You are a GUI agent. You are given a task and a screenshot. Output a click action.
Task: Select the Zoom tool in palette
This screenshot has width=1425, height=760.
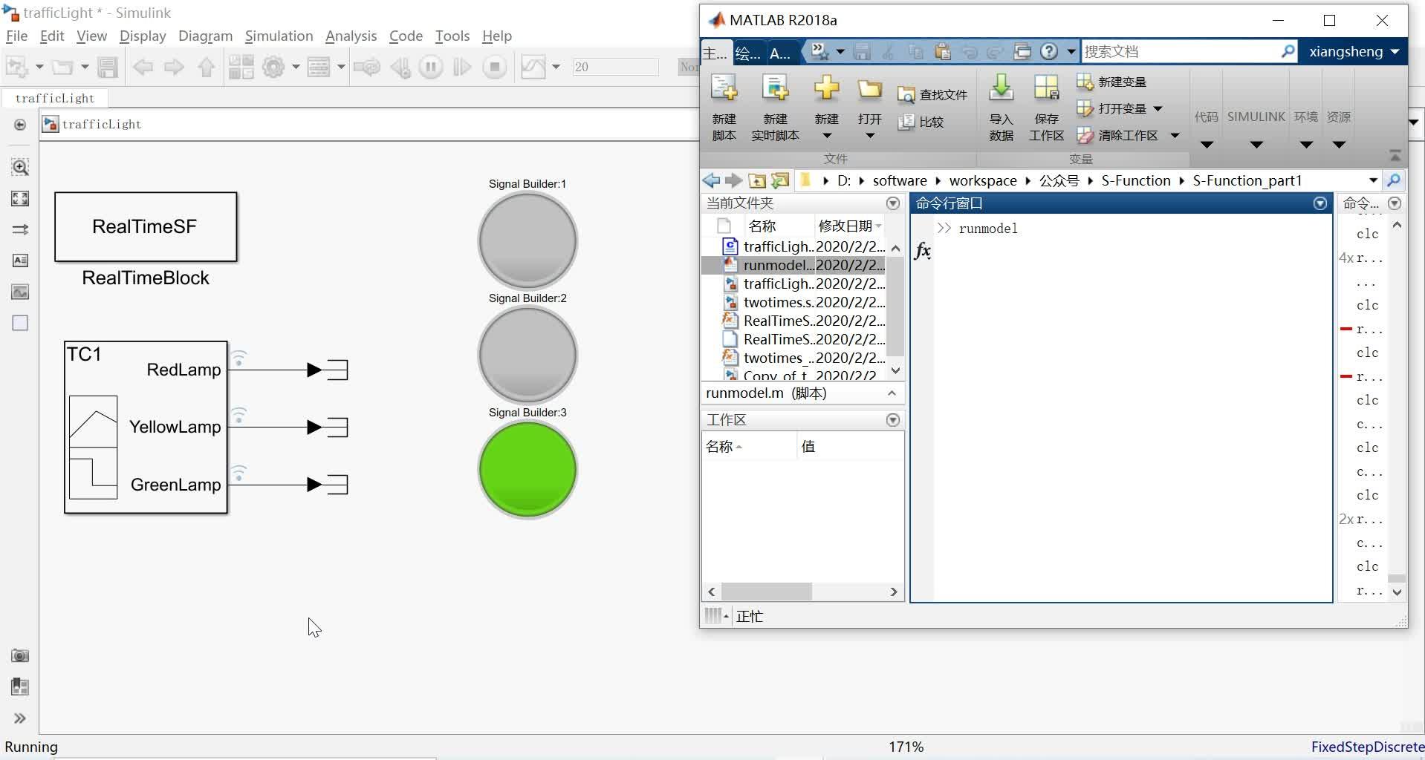tap(20, 167)
